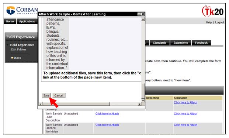Click Unit Description row's middle Attach link
Image resolution: width=229 pixels, height=138 pixels.
tap(107, 113)
